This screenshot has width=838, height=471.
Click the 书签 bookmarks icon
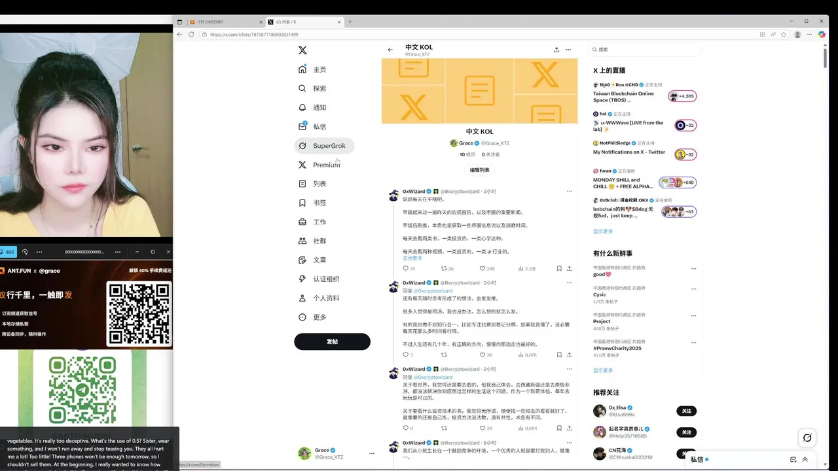[302, 203]
